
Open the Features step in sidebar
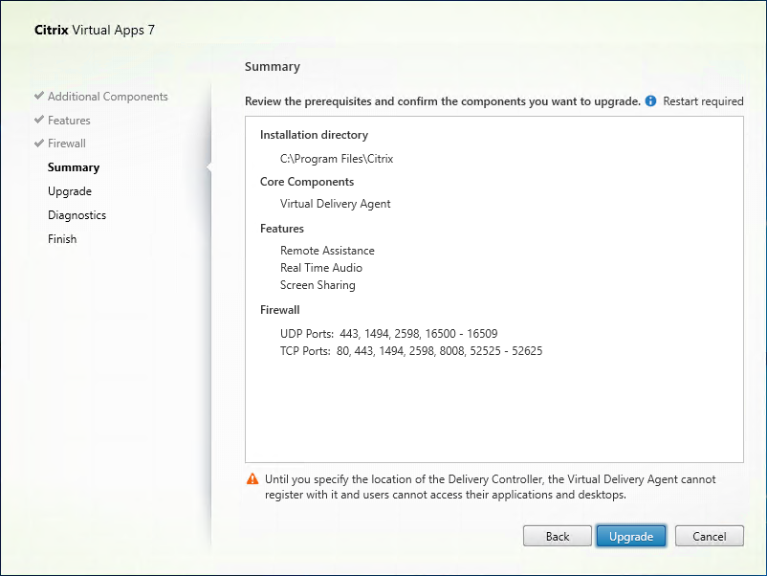tap(69, 121)
